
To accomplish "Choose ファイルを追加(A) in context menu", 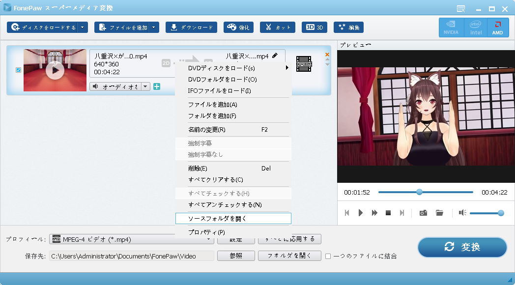I will click(233, 105).
